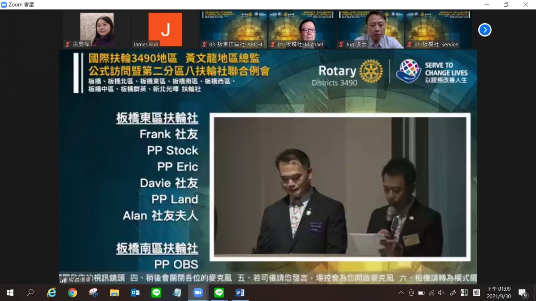This screenshot has width=536, height=301.
Task: Click muted mic icon on 01-板橋社-Service tile
Action: (x=409, y=44)
